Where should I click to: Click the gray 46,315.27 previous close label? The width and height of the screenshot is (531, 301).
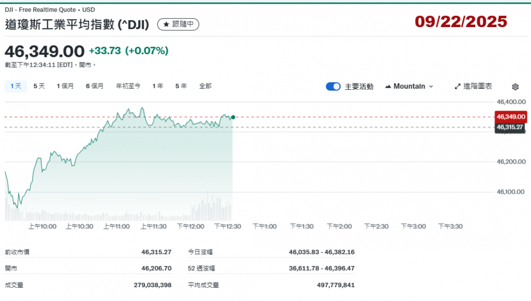coord(510,127)
